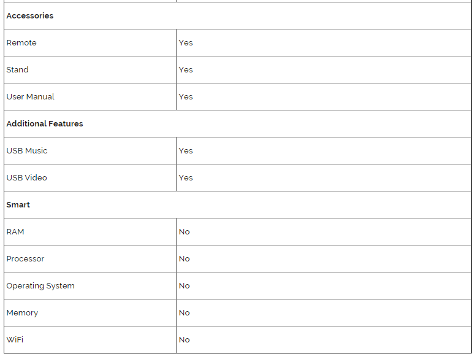This screenshot has height=359, width=476.
Task: Select the Operating System label
Action: pos(40,286)
